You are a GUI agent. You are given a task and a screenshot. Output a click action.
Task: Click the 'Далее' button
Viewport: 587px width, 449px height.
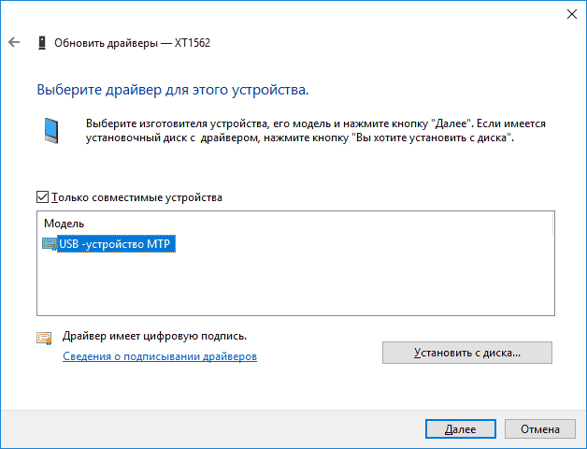pos(461,429)
